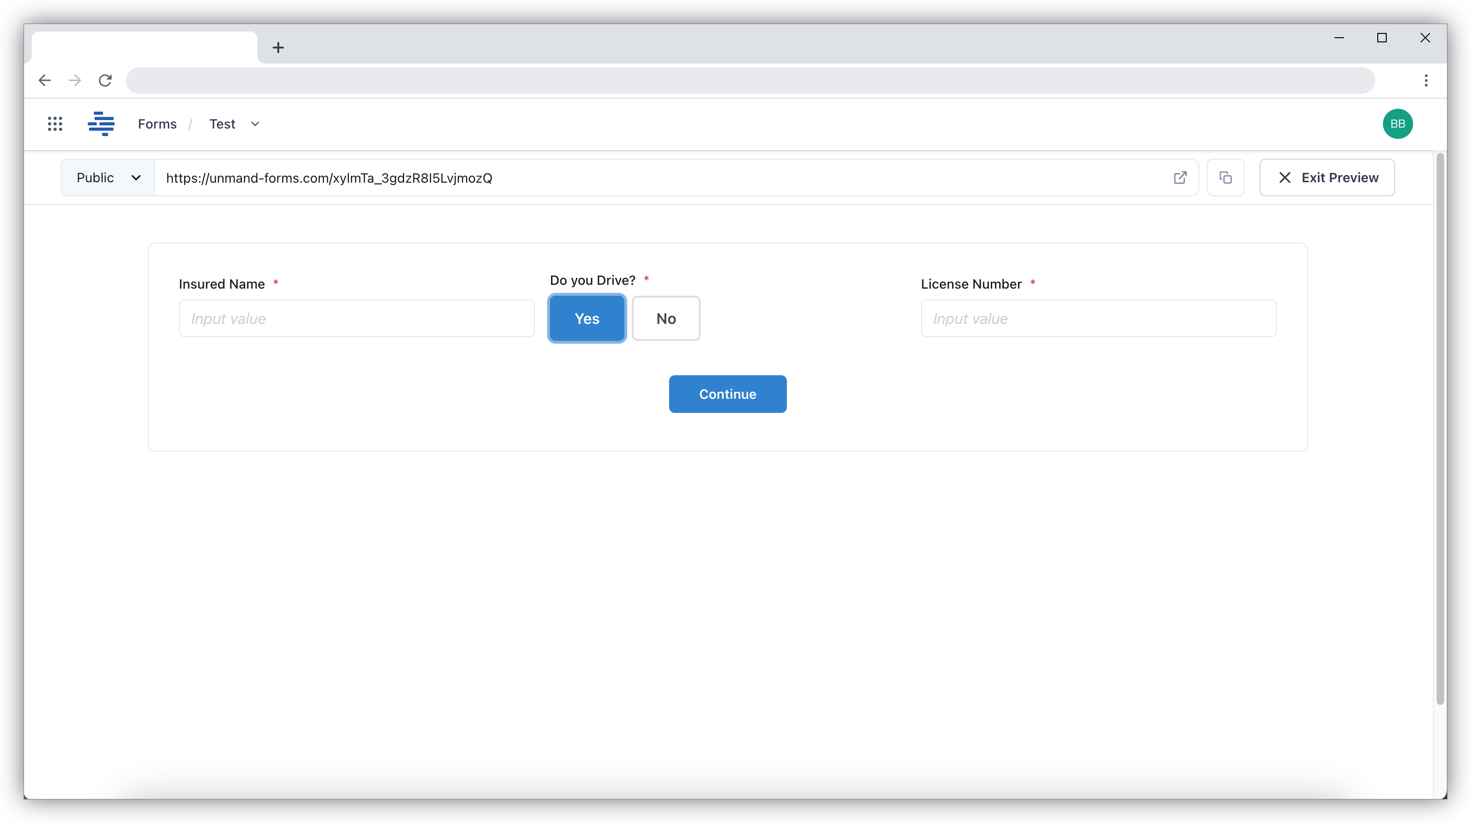The image size is (1471, 823).
Task: Open the Public visibility dropdown
Action: coord(107,178)
